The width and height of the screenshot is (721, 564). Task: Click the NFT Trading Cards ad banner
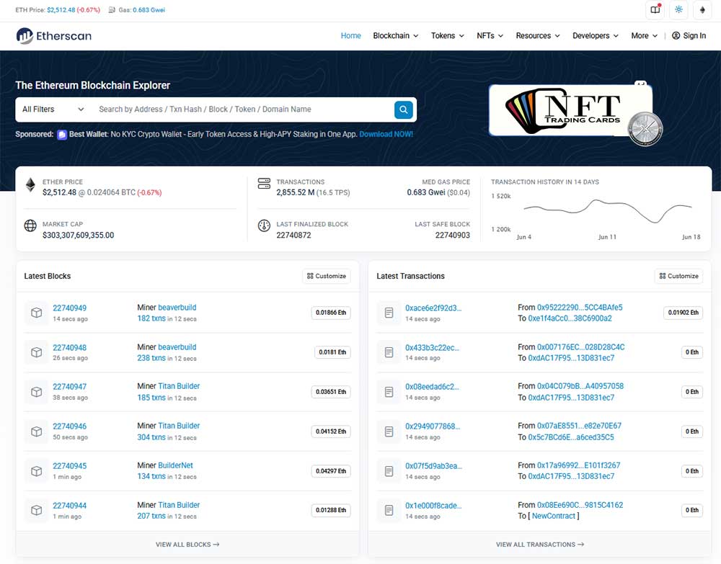571,110
